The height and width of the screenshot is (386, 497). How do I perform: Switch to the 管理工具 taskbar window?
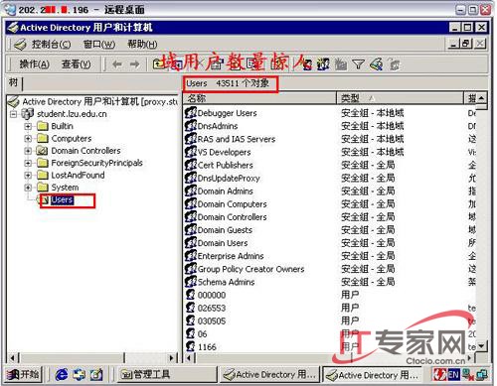[167, 374]
